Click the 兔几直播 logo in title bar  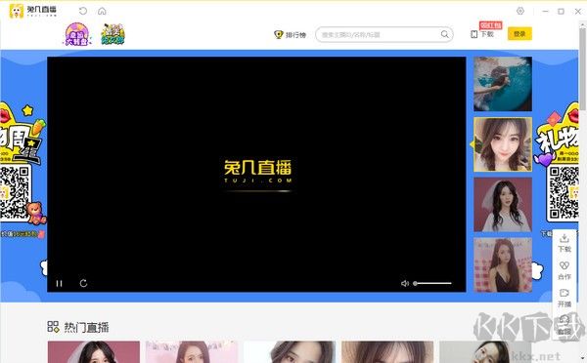[x=33, y=11]
